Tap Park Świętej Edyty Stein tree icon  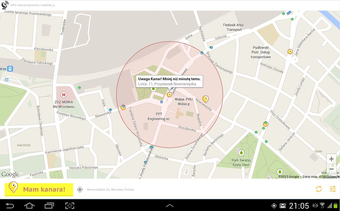point(241,153)
